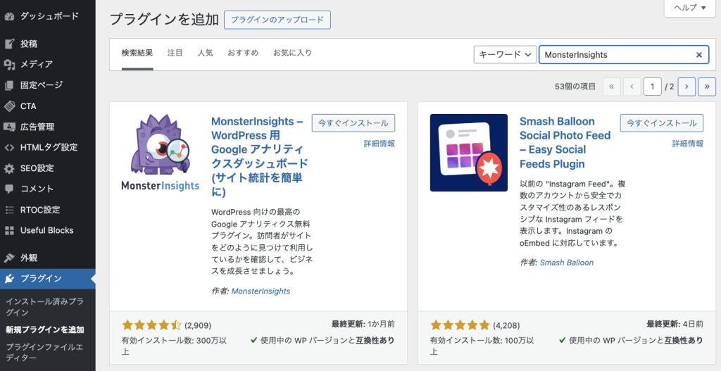The image size is (721, 371).
Task: Install MonsterInsights with 今すぐインストール
Action: [353, 122]
